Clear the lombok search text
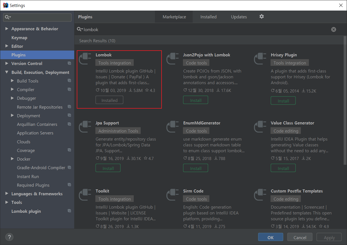The image size is (347, 245). [333, 29]
